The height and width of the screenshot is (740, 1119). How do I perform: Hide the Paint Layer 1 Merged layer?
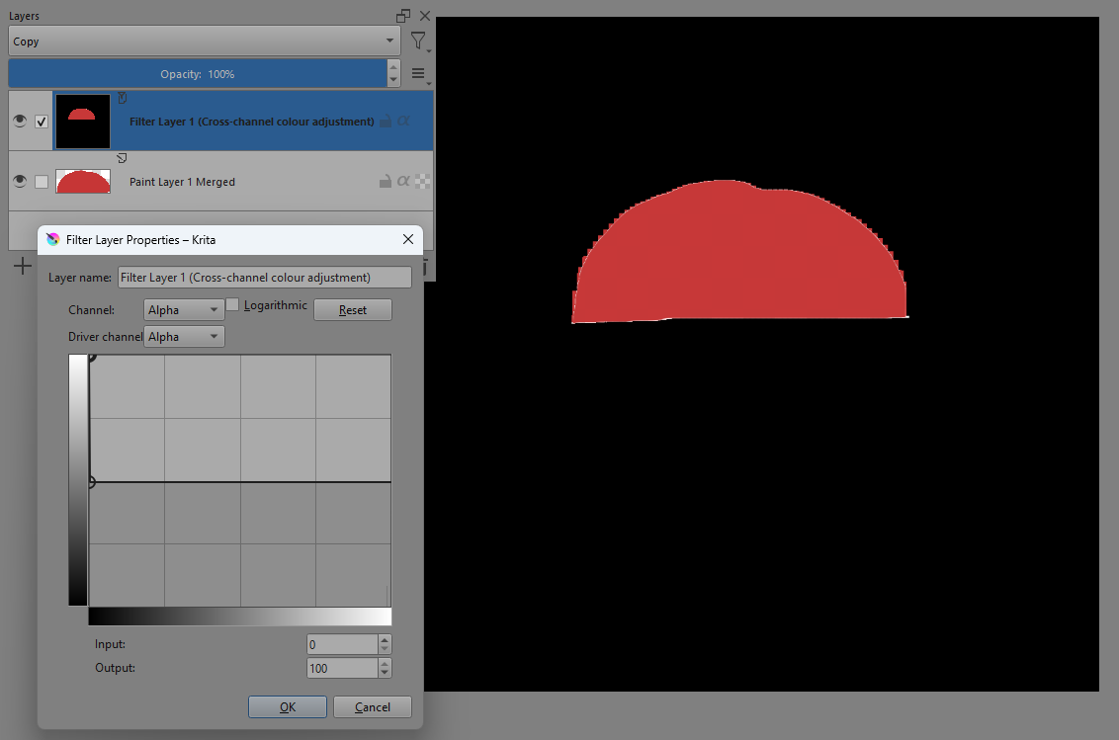(20, 182)
